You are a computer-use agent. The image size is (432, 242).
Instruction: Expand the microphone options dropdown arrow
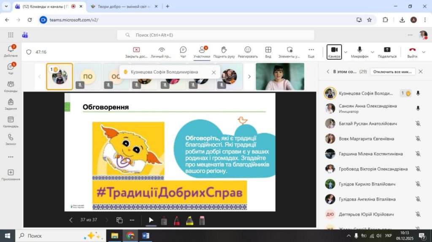pyautogui.click(x=372, y=52)
